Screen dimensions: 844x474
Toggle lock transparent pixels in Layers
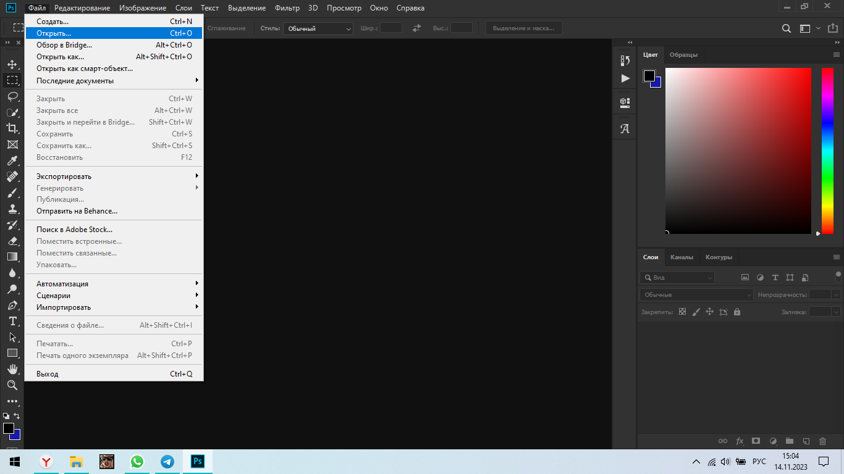coord(682,312)
